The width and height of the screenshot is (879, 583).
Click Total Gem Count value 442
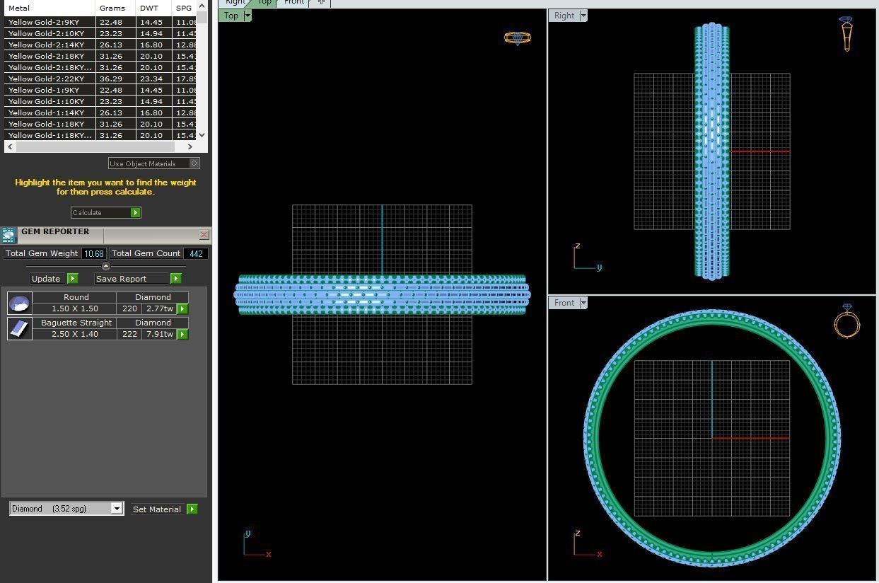click(x=196, y=253)
